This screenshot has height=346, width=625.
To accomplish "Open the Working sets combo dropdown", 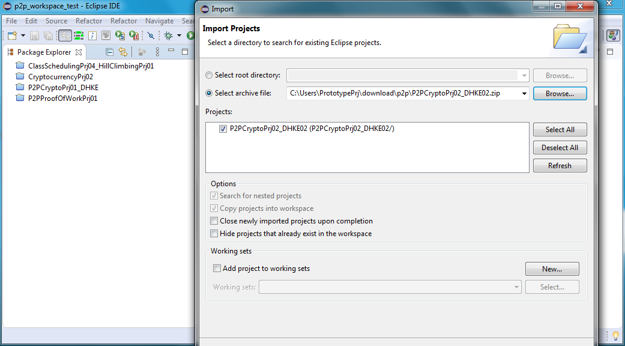I will pyautogui.click(x=516, y=287).
